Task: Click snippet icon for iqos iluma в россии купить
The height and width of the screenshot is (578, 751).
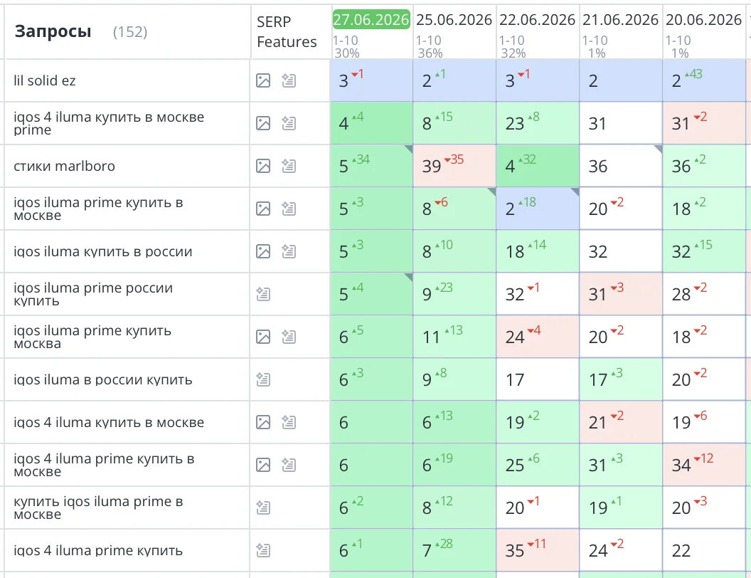Action: [263, 379]
